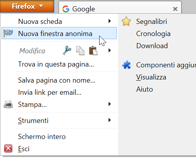This screenshot has height=166, width=196.
Task: Click the printer icon next to Stampa
Action: pos(8,104)
